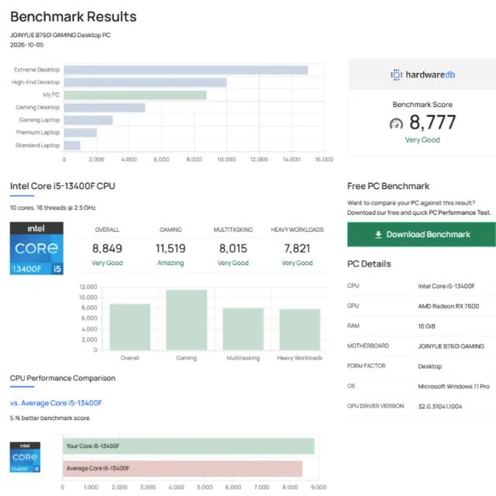Click the speedometer icon beside benchmark score
The width and height of the screenshot is (496, 496).
pos(396,123)
